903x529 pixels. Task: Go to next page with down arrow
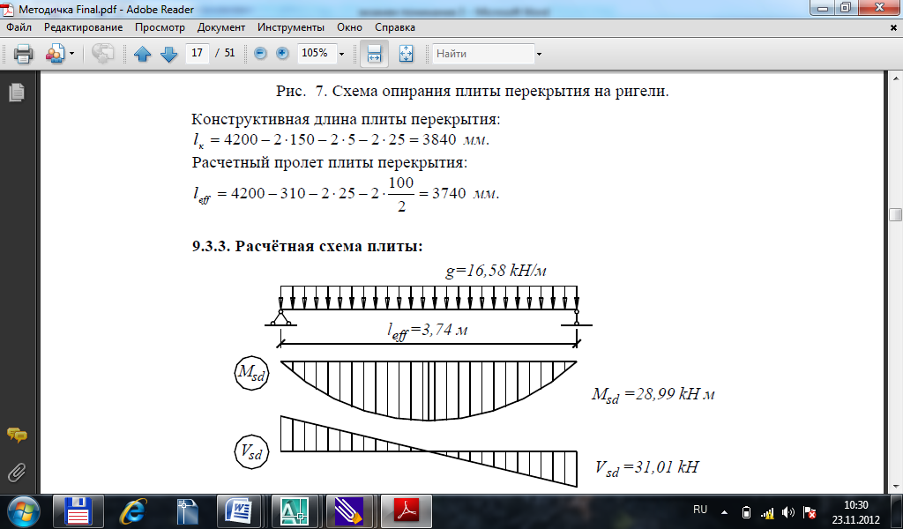168,54
